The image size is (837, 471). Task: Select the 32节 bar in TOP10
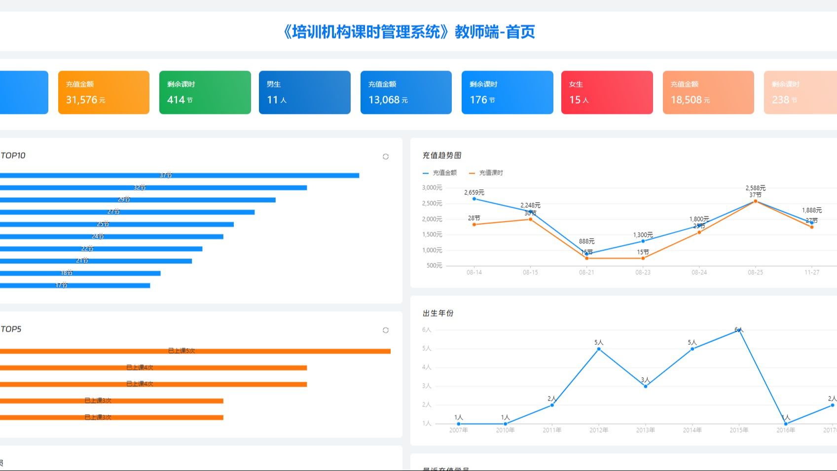[x=153, y=188]
